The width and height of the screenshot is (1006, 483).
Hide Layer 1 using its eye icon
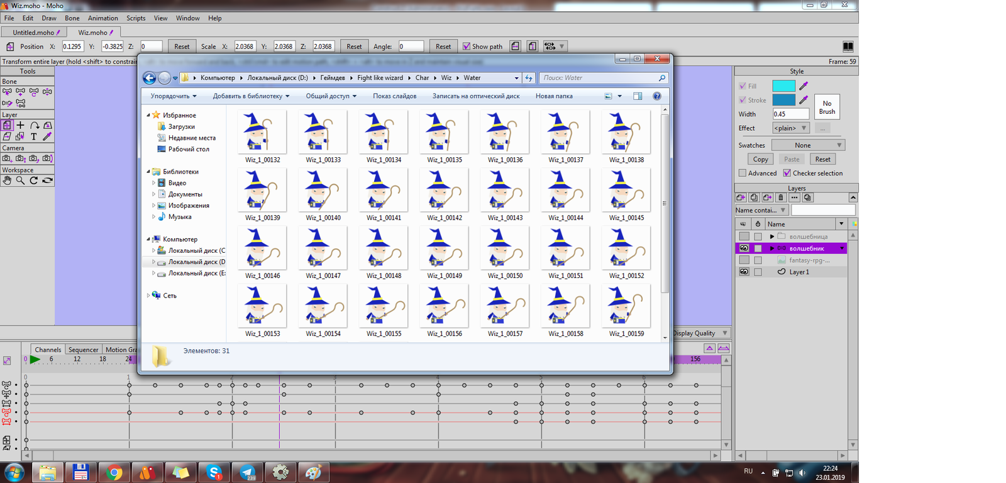744,272
